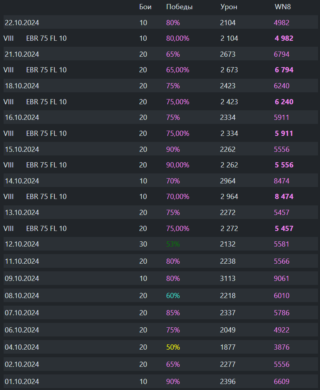Click the yellow 50% win rate
Image resolution: width=320 pixels, height=390 pixels.
pyautogui.click(x=173, y=347)
